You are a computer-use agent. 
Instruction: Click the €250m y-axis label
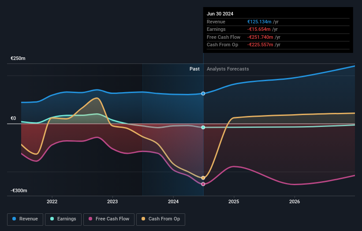point(18,58)
